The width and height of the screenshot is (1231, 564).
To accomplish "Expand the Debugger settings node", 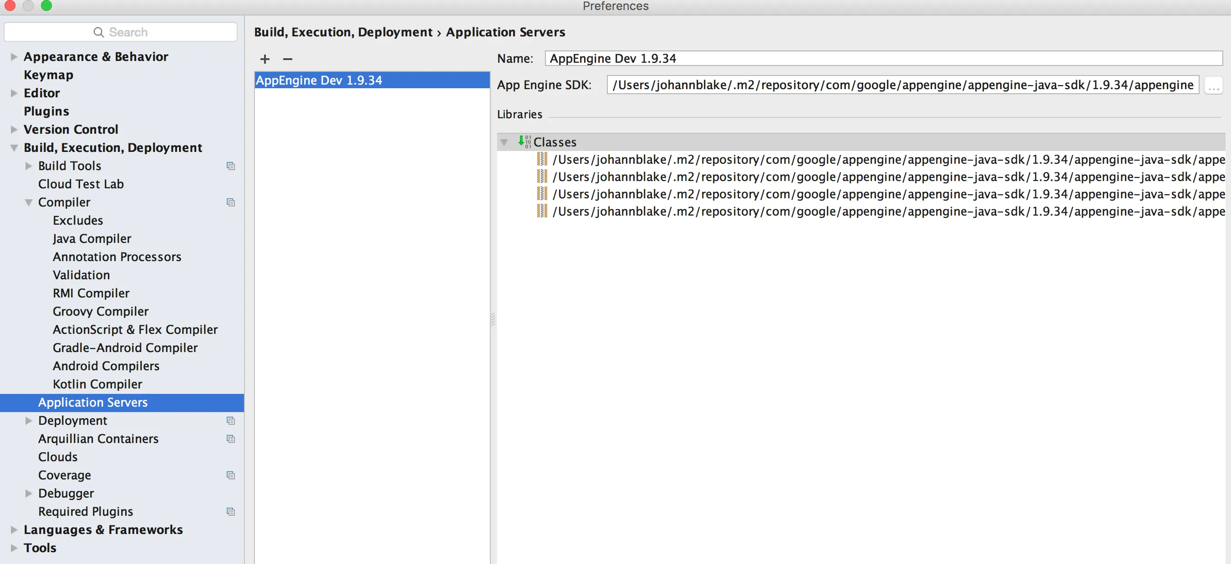I will (x=29, y=493).
